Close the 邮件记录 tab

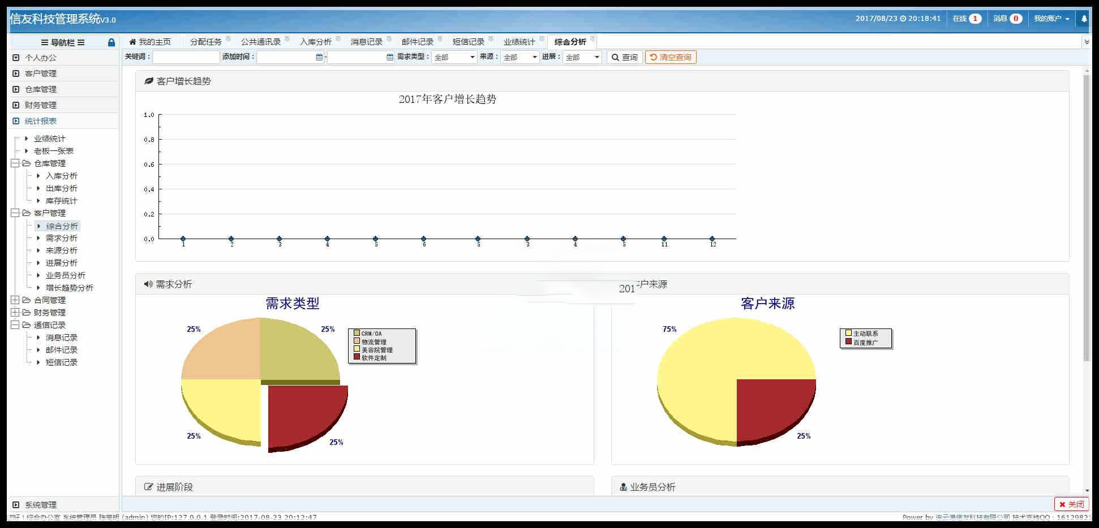coord(440,38)
